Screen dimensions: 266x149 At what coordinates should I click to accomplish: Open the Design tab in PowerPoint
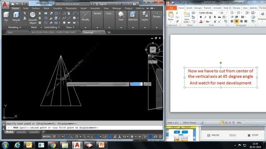coord(198,8)
